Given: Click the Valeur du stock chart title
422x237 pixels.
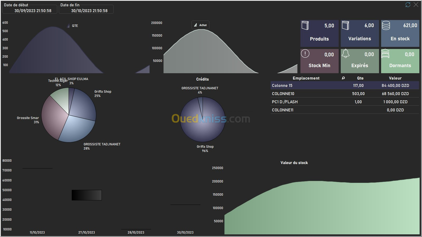Looking at the screenshot, I should tap(294, 163).
